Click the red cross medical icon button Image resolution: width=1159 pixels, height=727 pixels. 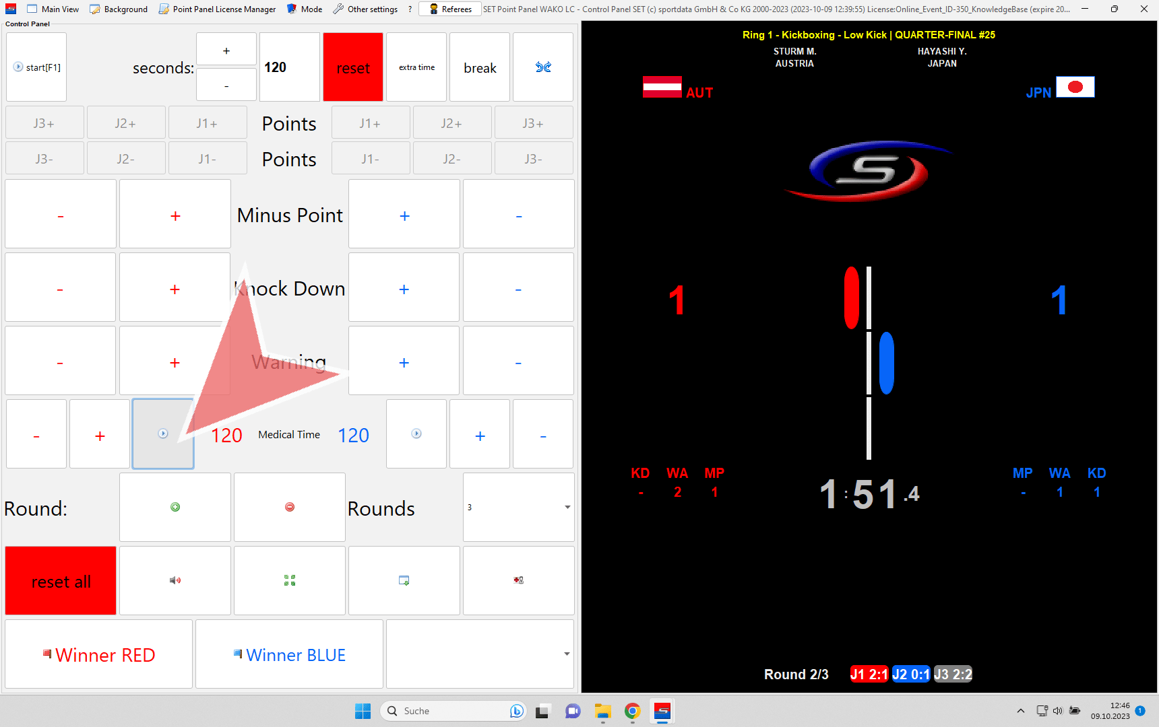tap(518, 580)
